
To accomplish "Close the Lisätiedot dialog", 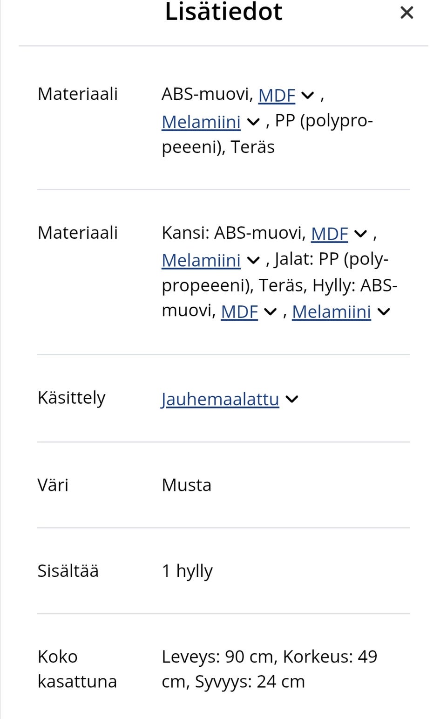I will pyautogui.click(x=406, y=13).
